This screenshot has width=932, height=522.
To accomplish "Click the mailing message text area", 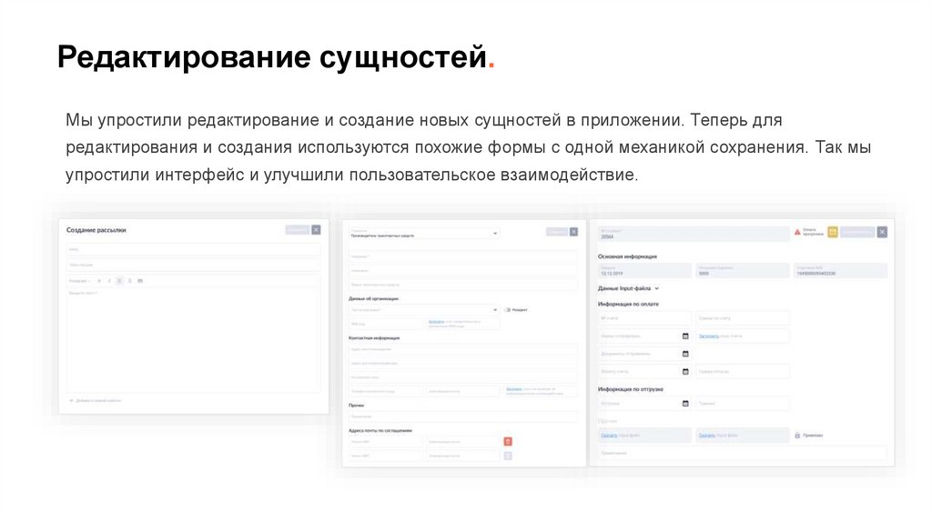I will click(x=193, y=340).
